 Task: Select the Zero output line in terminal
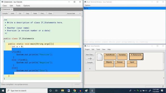(125, 8)
